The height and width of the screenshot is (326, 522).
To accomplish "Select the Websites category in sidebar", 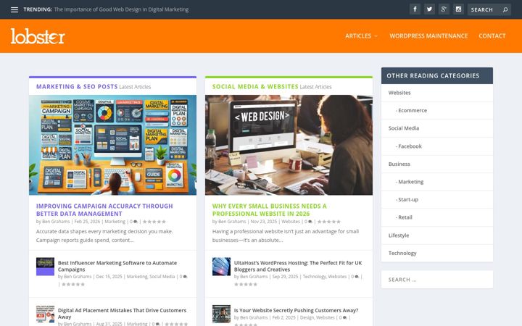I will [399, 93].
